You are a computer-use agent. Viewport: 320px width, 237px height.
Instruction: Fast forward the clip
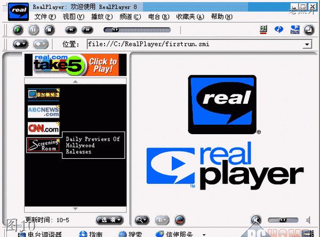[x=87, y=30]
